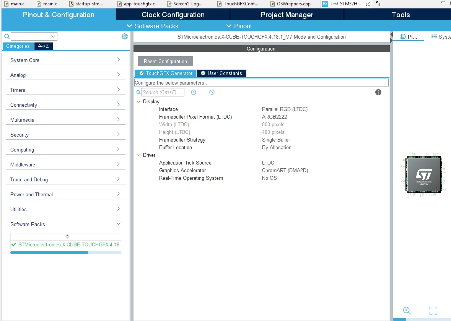The width and height of the screenshot is (451, 321).
Task: Click the parameter search field
Action: pyautogui.click(x=163, y=92)
